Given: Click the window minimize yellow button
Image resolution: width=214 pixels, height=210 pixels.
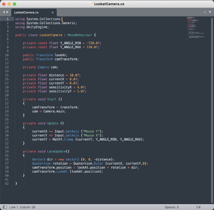Looking at the screenshot, I should pos(9,4).
